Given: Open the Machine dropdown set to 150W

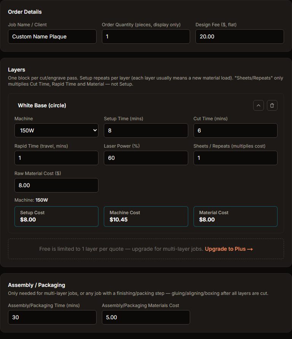Looking at the screenshot, I should (x=56, y=131).
